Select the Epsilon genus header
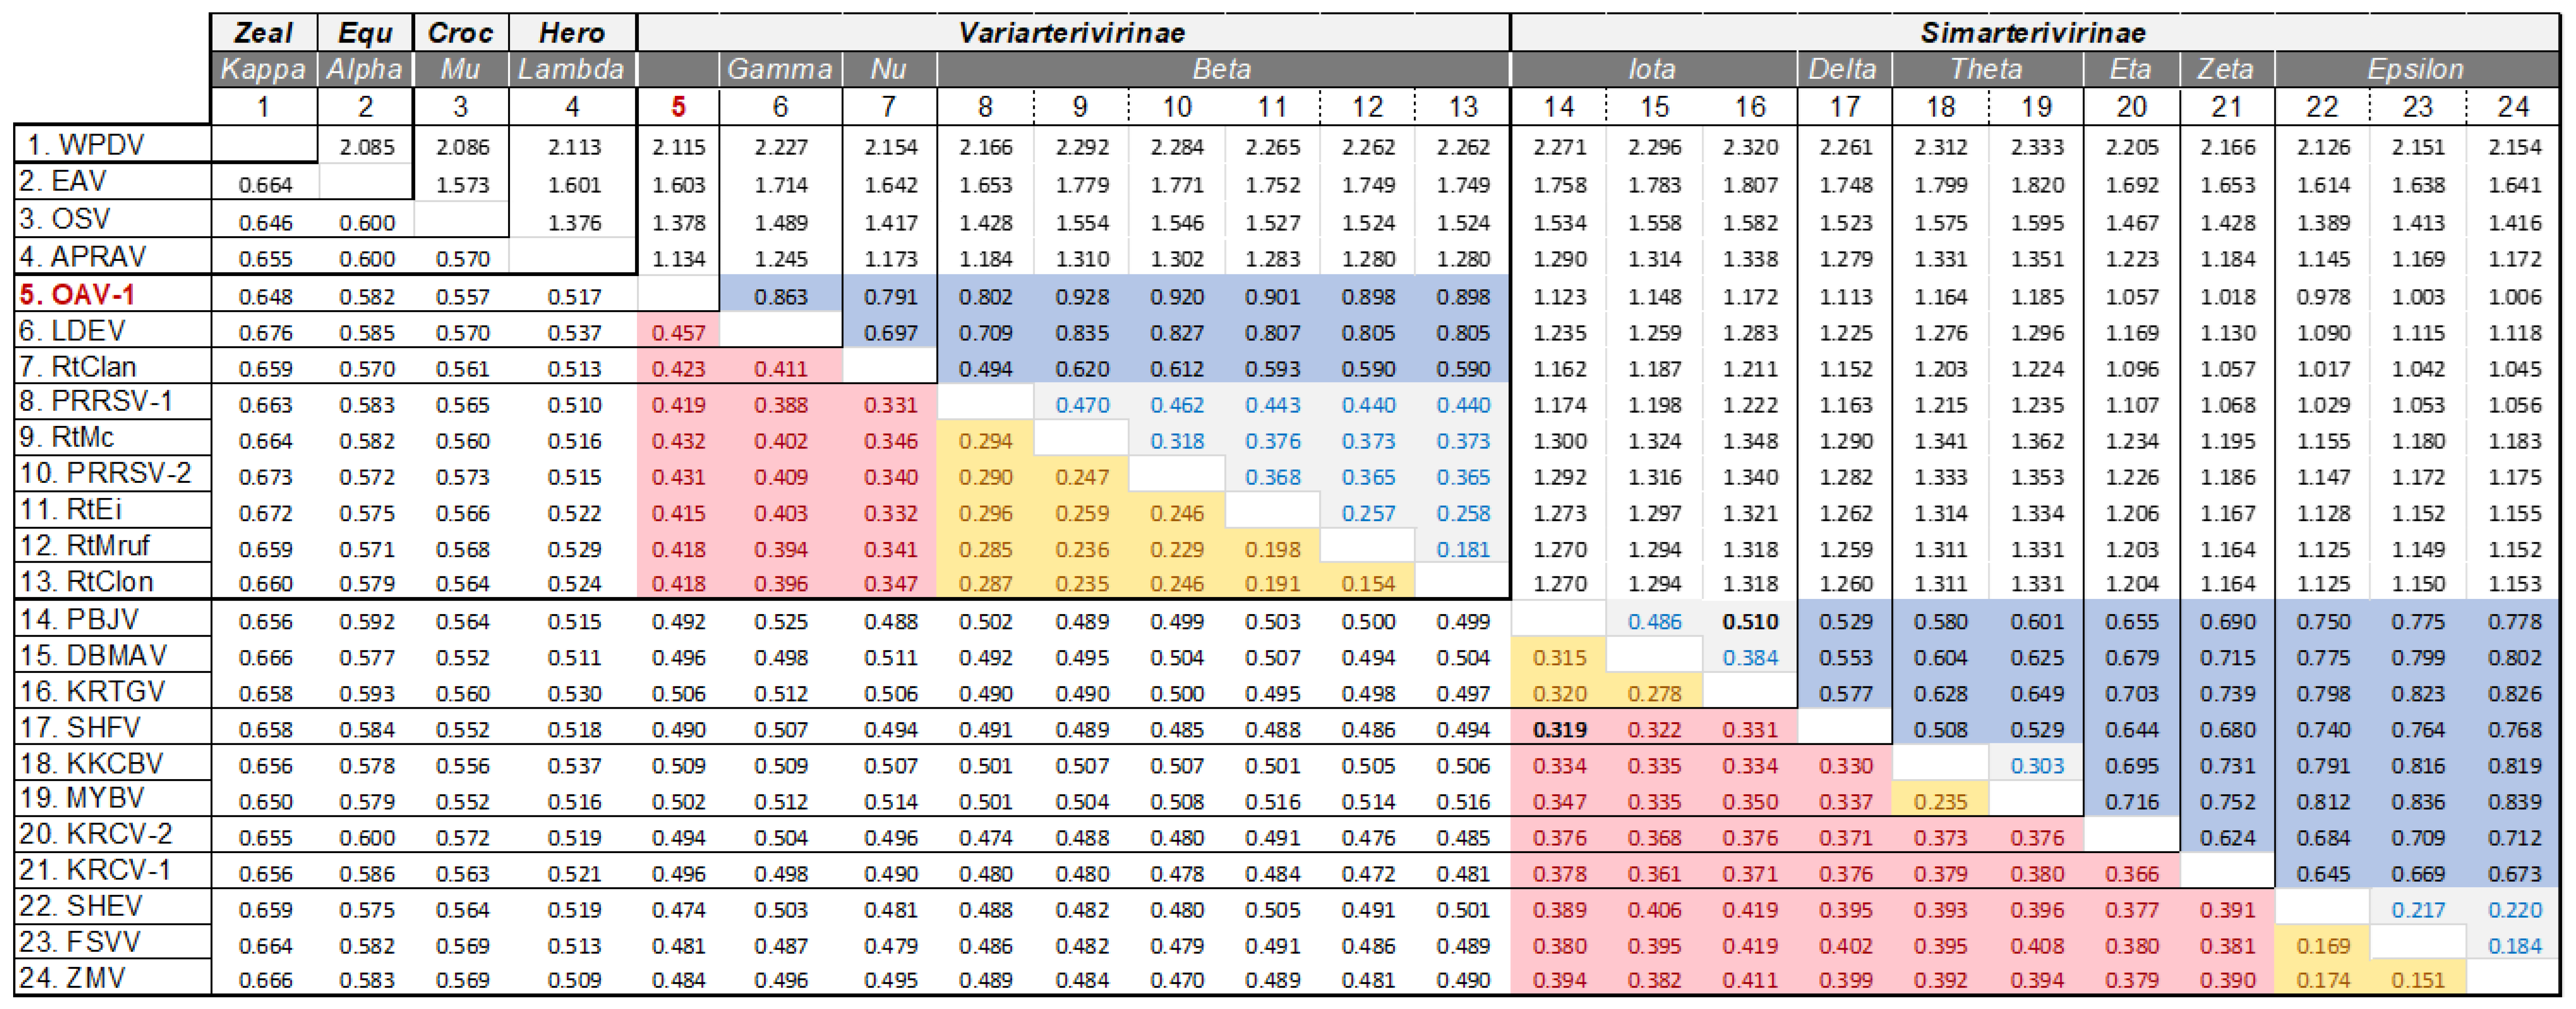Image resolution: width=2576 pixels, height=1009 pixels. tap(2415, 69)
